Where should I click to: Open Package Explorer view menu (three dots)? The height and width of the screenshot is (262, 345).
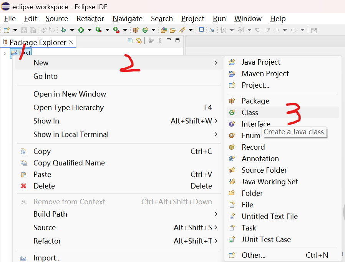(160, 40)
